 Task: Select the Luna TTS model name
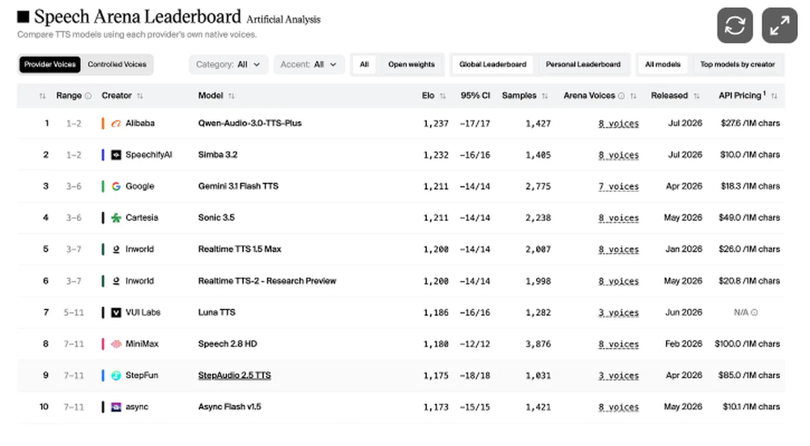pyautogui.click(x=216, y=312)
